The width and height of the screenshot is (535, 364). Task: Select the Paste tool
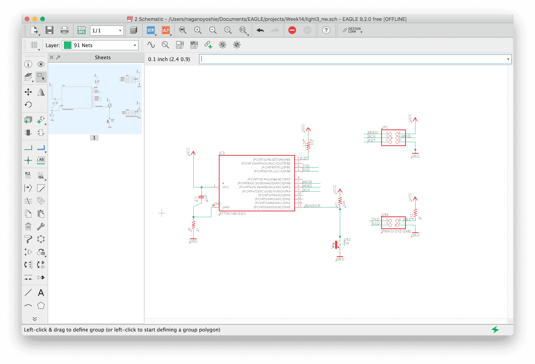click(x=41, y=214)
